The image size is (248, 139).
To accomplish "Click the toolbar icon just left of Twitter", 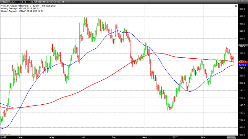I will coord(59,2).
